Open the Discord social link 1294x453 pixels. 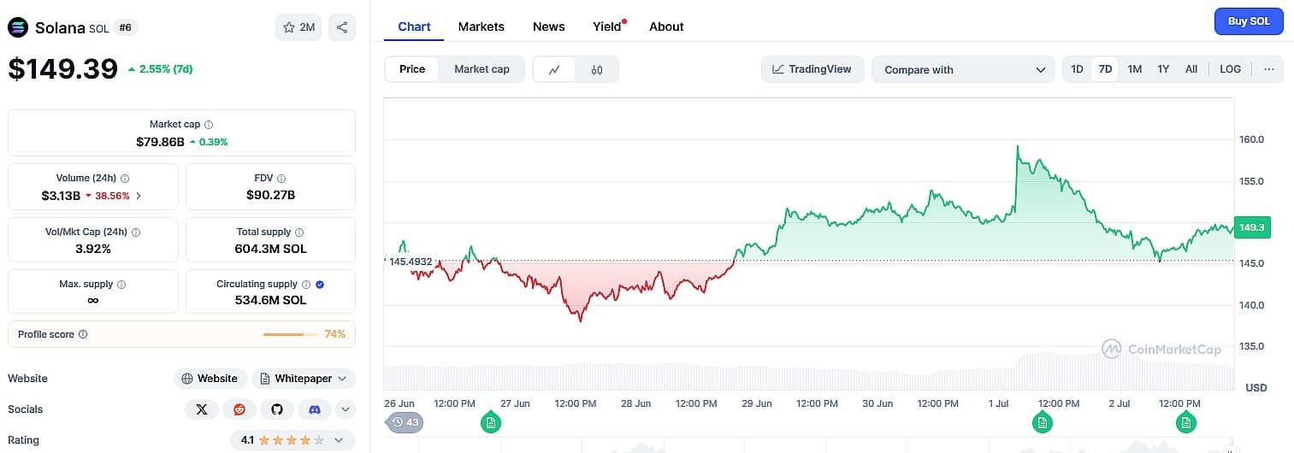[315, 409]
